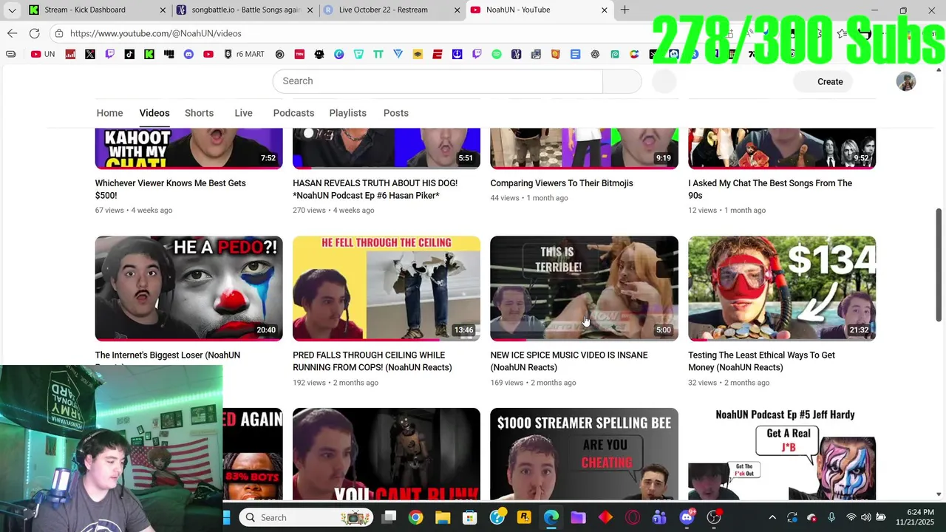Image resolution: width=946 pixels, height=532 pixels.
Task: Focus the YouTube Search field
Action: [438, 81]
